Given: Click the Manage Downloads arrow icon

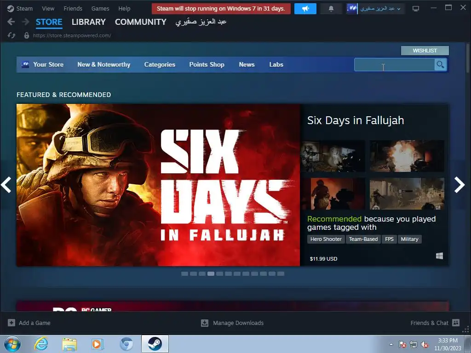Looking at the screenshot, I should [x=205, y=323].
